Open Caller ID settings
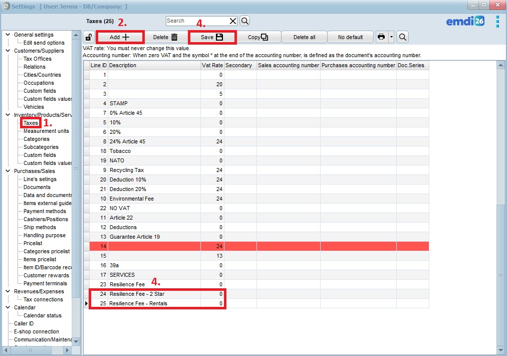The height and width of the screenshot is (356, 507). click(x=24, y=323)
